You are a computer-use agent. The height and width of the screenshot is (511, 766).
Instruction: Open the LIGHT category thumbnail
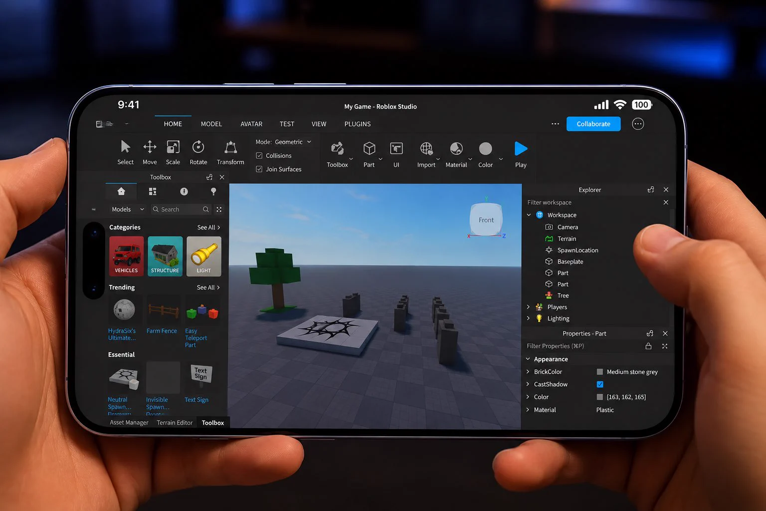(x=203, y=256)
